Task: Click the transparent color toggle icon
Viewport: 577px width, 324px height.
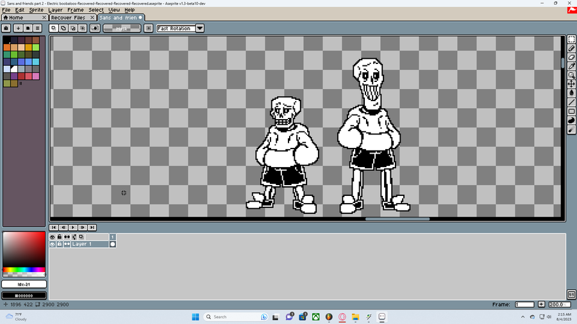Action: (x=95, y=28)
